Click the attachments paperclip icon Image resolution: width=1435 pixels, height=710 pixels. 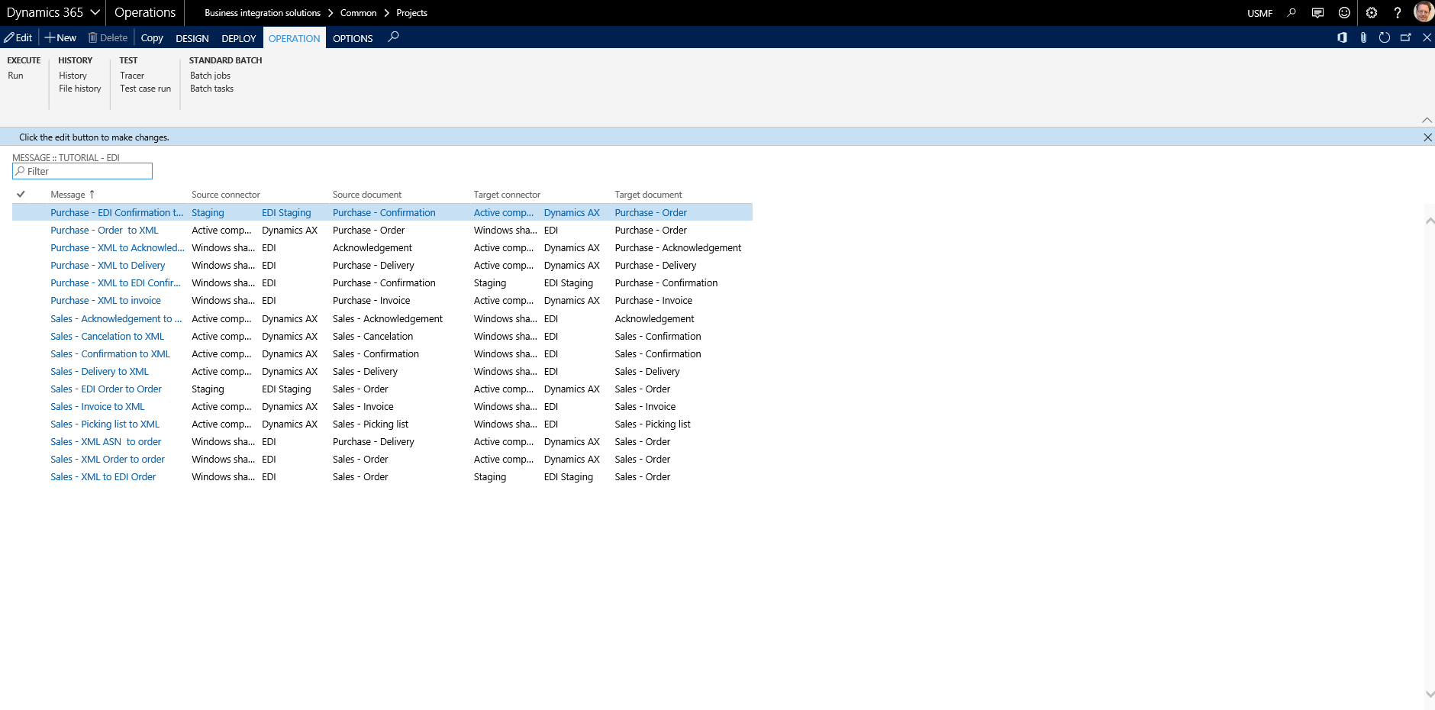click(1363, 37)
